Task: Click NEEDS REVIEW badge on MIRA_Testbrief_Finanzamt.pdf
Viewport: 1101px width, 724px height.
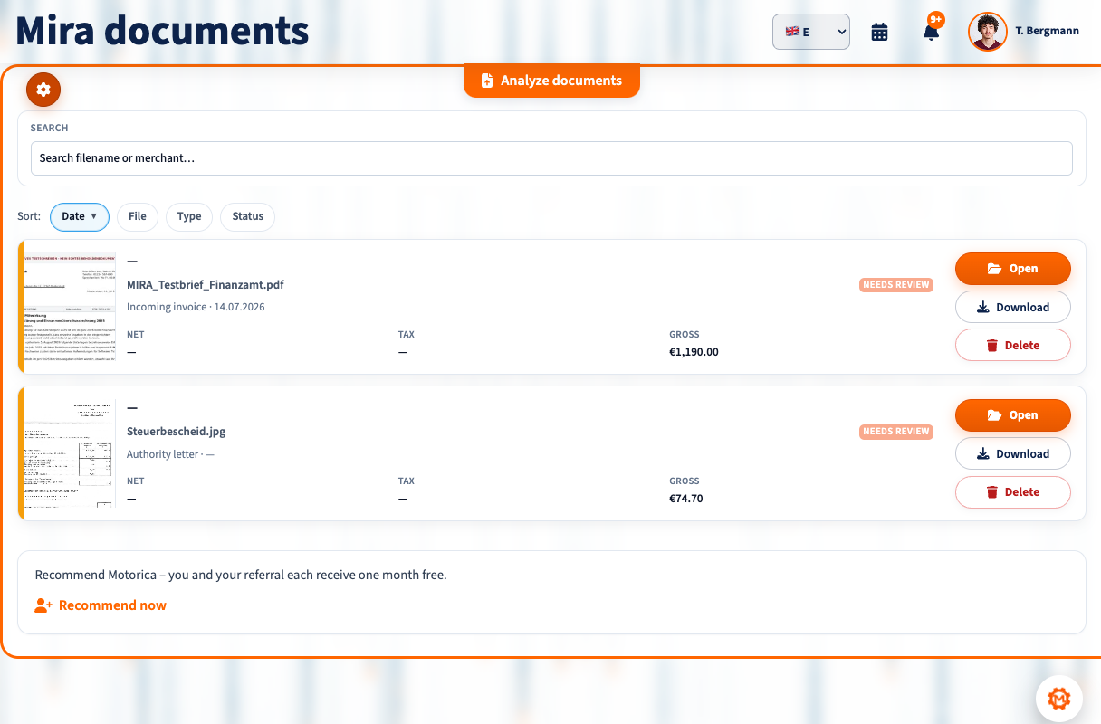Action: [896, 285]
